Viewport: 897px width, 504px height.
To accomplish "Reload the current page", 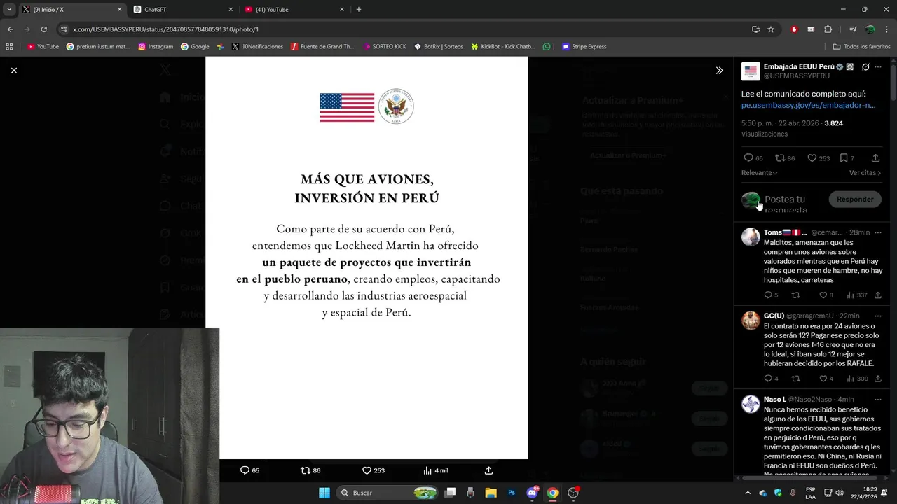I will pyautogui.click(x=43, y=29).
